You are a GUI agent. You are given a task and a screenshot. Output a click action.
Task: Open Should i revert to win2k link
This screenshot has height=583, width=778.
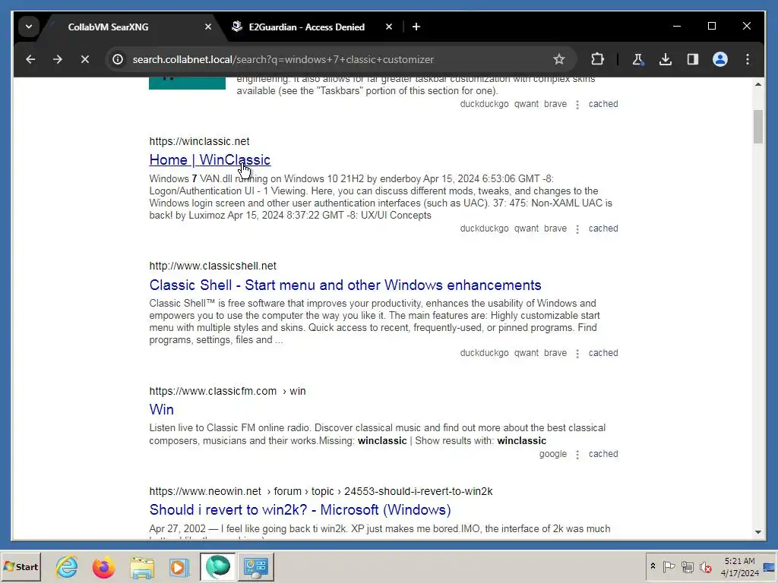pos(300,509)
